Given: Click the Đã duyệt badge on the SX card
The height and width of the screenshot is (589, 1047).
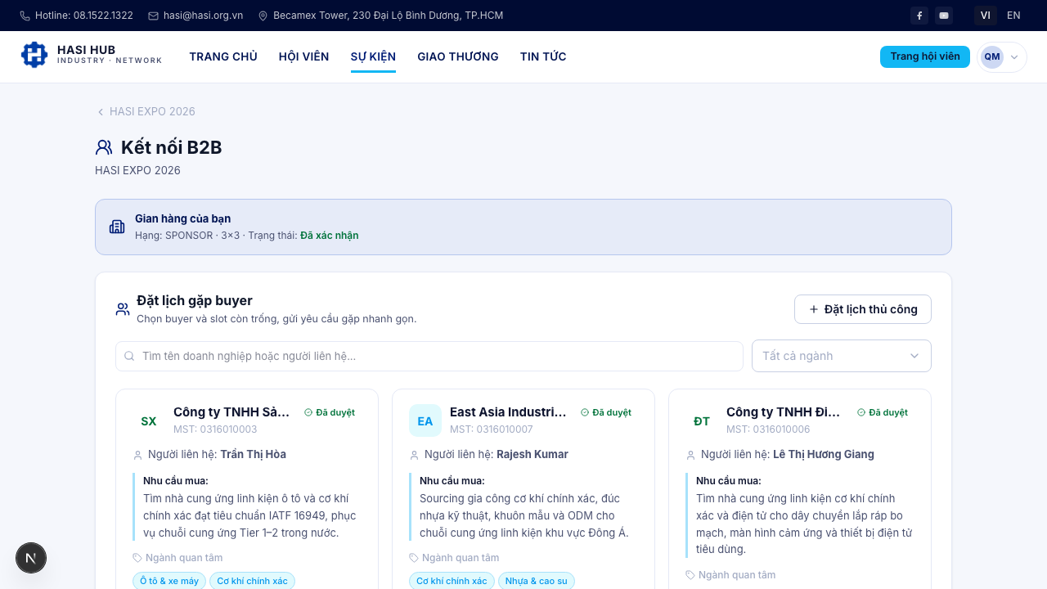Looking at the screenshot, I should 330,412.
